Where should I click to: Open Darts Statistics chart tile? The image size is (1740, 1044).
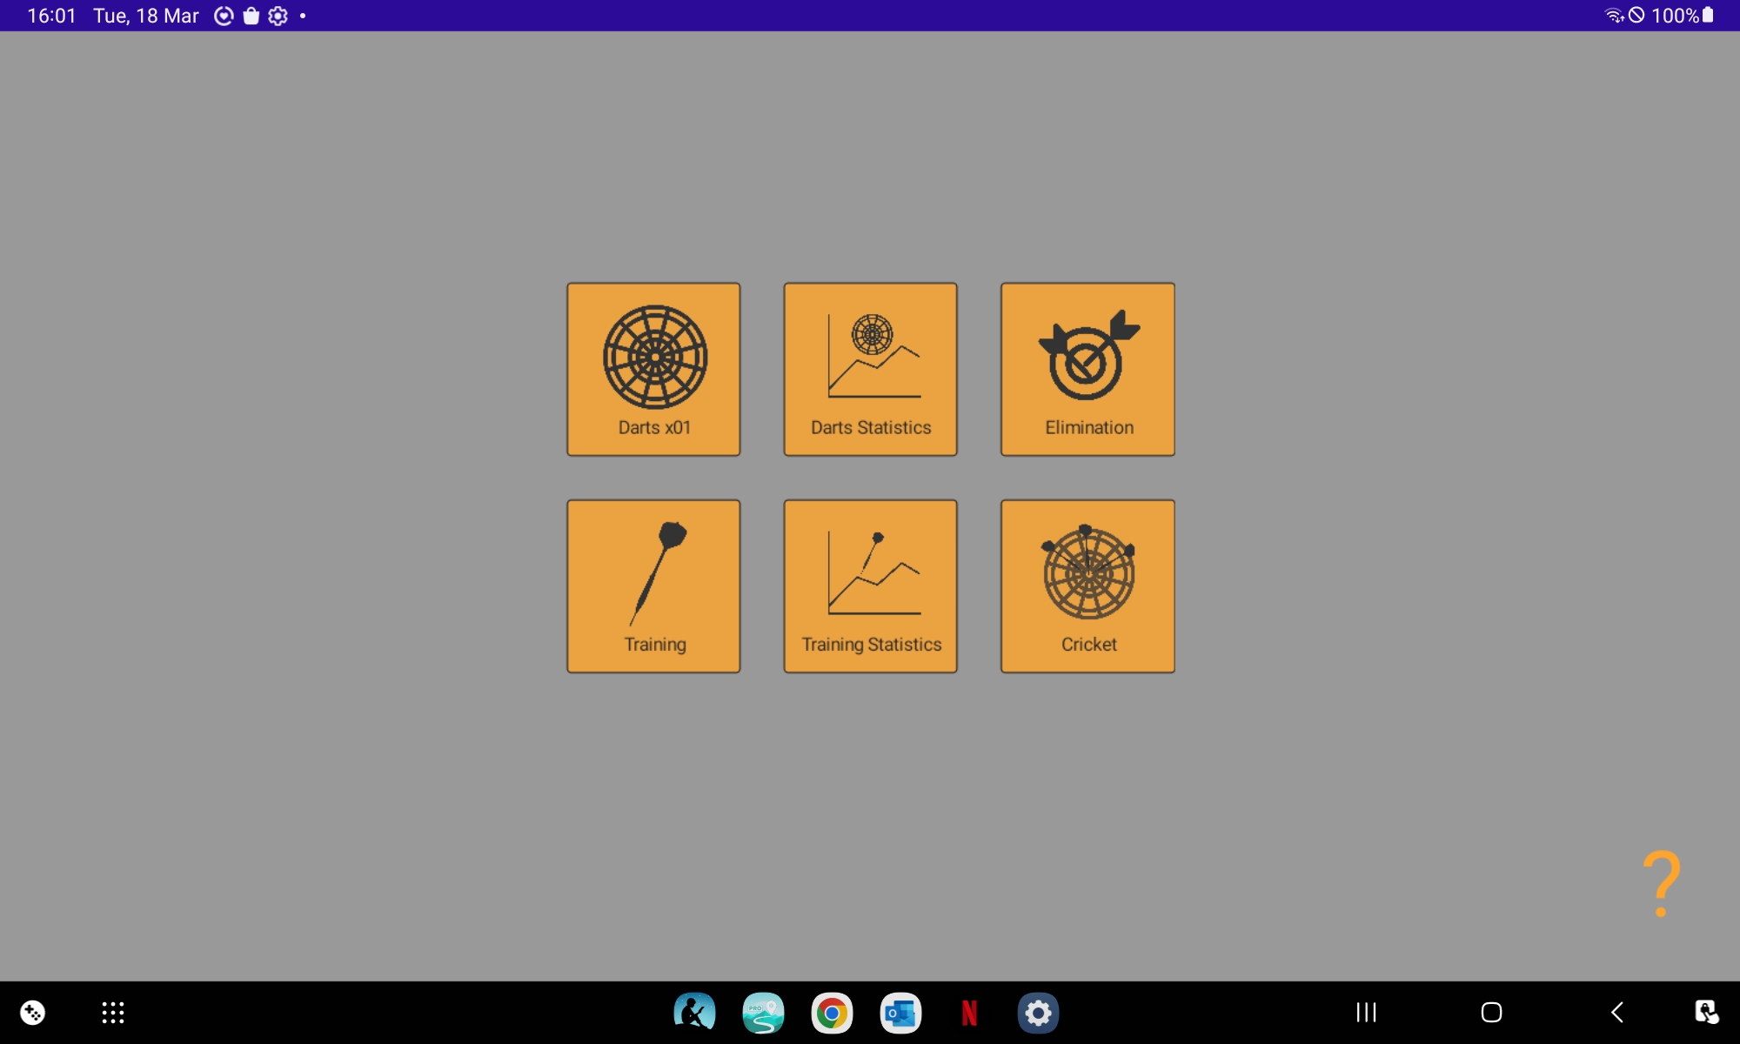[x=870, y=369]
